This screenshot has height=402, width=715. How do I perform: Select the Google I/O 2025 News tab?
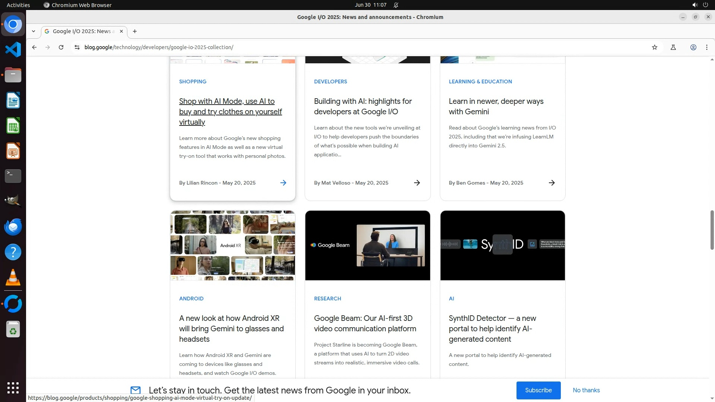pos(82,31)
